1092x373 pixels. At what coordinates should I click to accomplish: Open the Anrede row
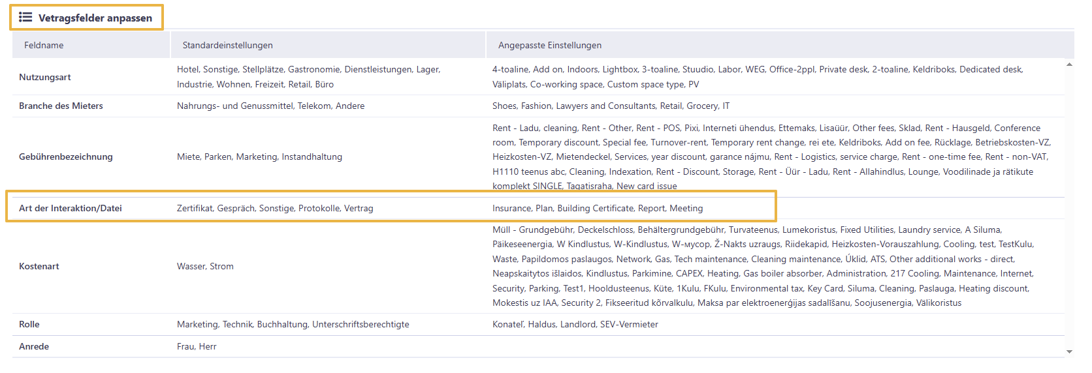[x=538, y=346]
